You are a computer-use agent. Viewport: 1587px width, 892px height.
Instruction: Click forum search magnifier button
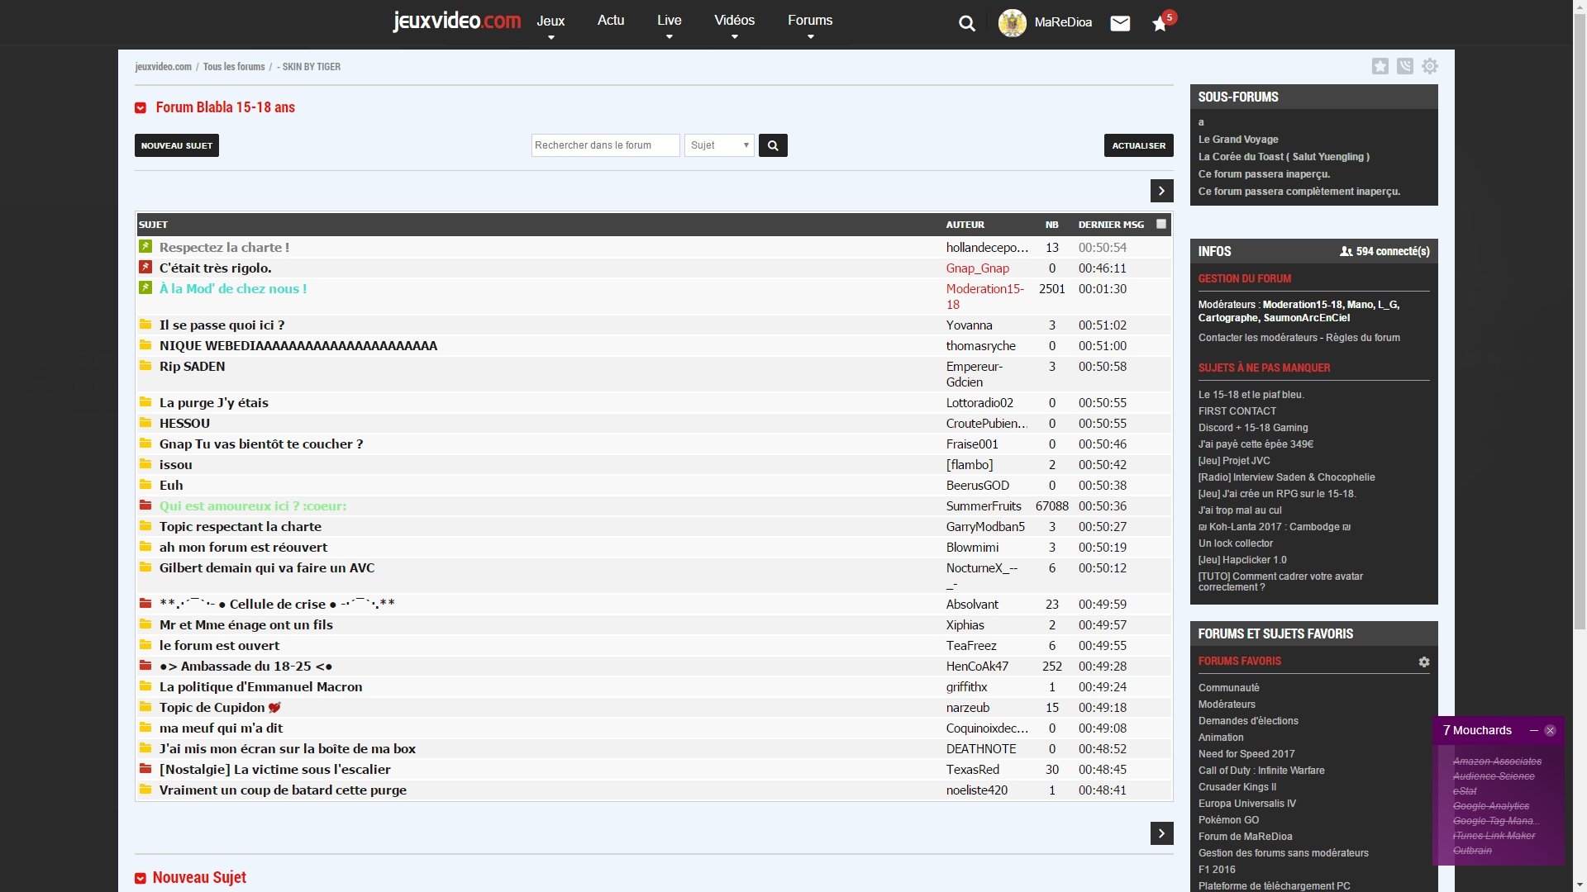pyautogui.click(x=773, y=145)
